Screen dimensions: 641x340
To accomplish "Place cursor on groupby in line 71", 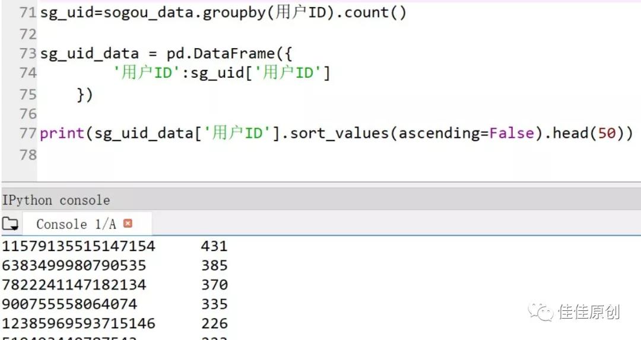I will click(234, 13).
